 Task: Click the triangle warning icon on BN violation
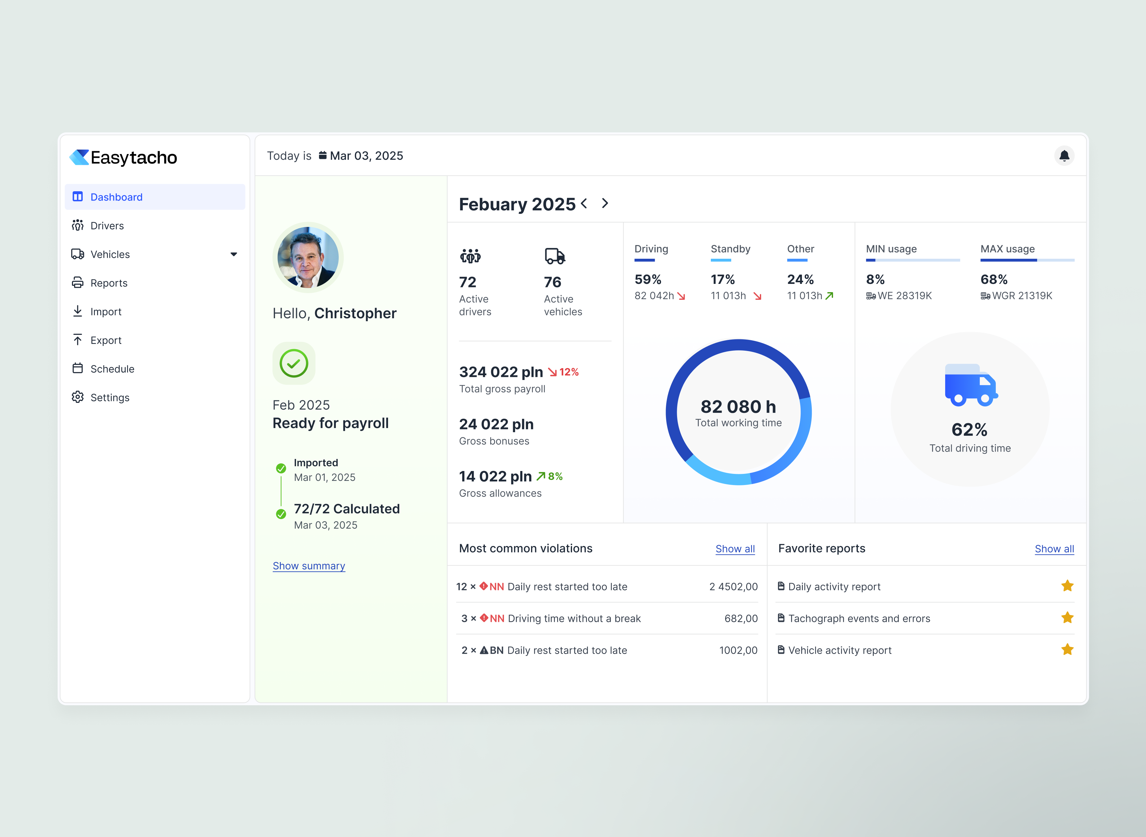pos(484,650)
